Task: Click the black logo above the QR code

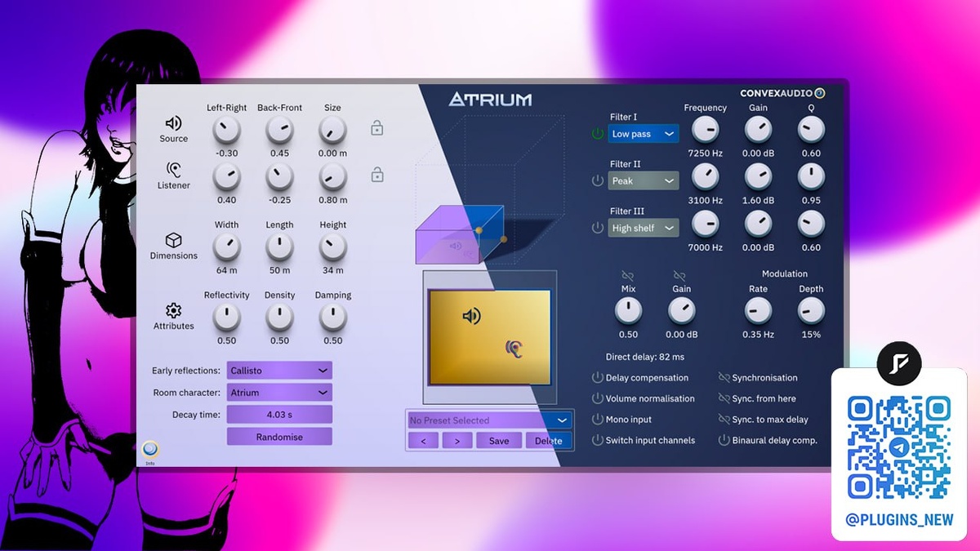Action: coord(898,364)
